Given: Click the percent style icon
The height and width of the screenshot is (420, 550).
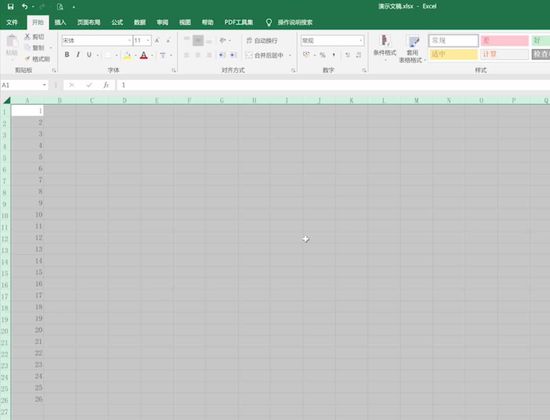Looking at the screenshot, I should pos(323,55).
